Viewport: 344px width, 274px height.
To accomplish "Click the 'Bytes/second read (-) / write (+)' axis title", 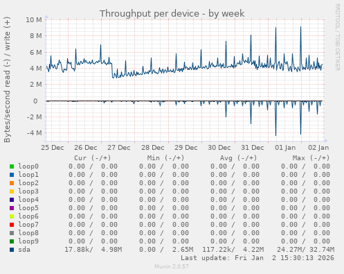I will pyautogui.click(x=7, y=80).
